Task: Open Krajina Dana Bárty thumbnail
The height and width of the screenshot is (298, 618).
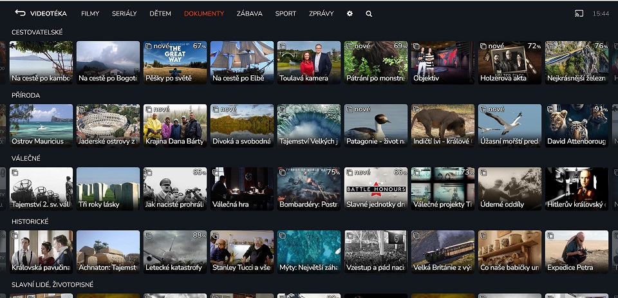Action: (175, 126)
